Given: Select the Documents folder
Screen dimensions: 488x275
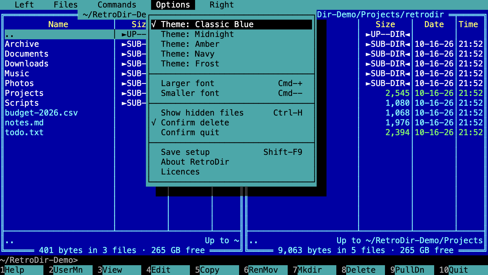Looking at the screenshot, I should point(75,54).
